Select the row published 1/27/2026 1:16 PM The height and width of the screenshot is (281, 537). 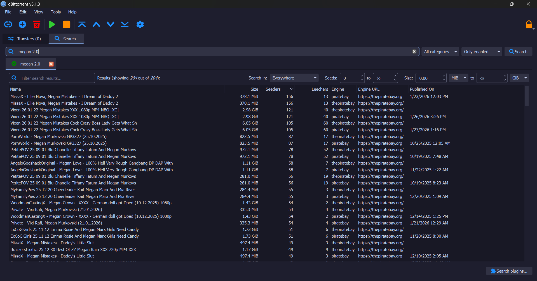coord(266,130)
